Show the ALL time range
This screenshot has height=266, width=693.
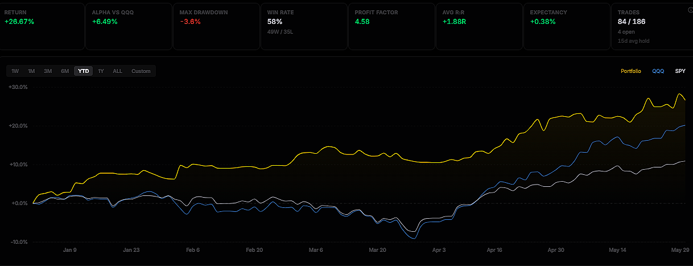pos(117,71)
